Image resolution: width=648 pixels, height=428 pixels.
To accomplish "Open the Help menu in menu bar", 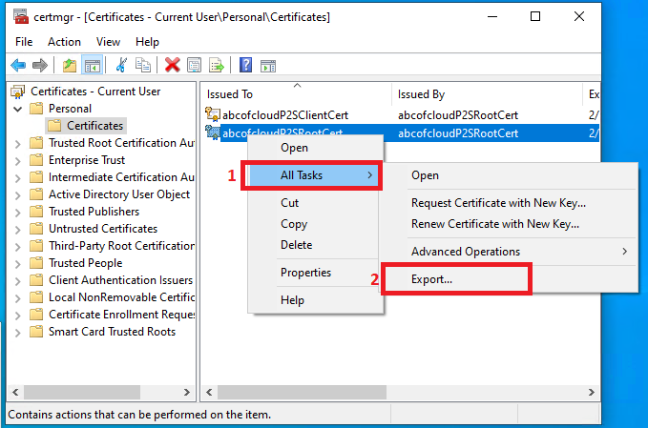I will click(x=147, y=42).
